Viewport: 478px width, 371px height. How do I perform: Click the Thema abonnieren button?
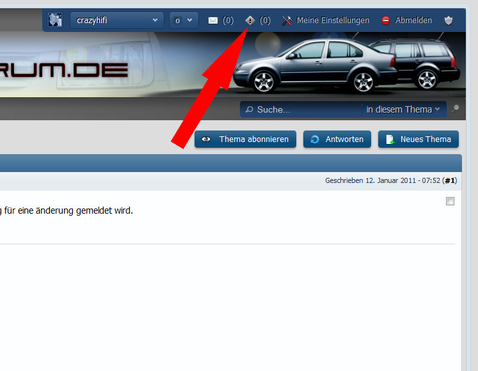tap(246, 139)
